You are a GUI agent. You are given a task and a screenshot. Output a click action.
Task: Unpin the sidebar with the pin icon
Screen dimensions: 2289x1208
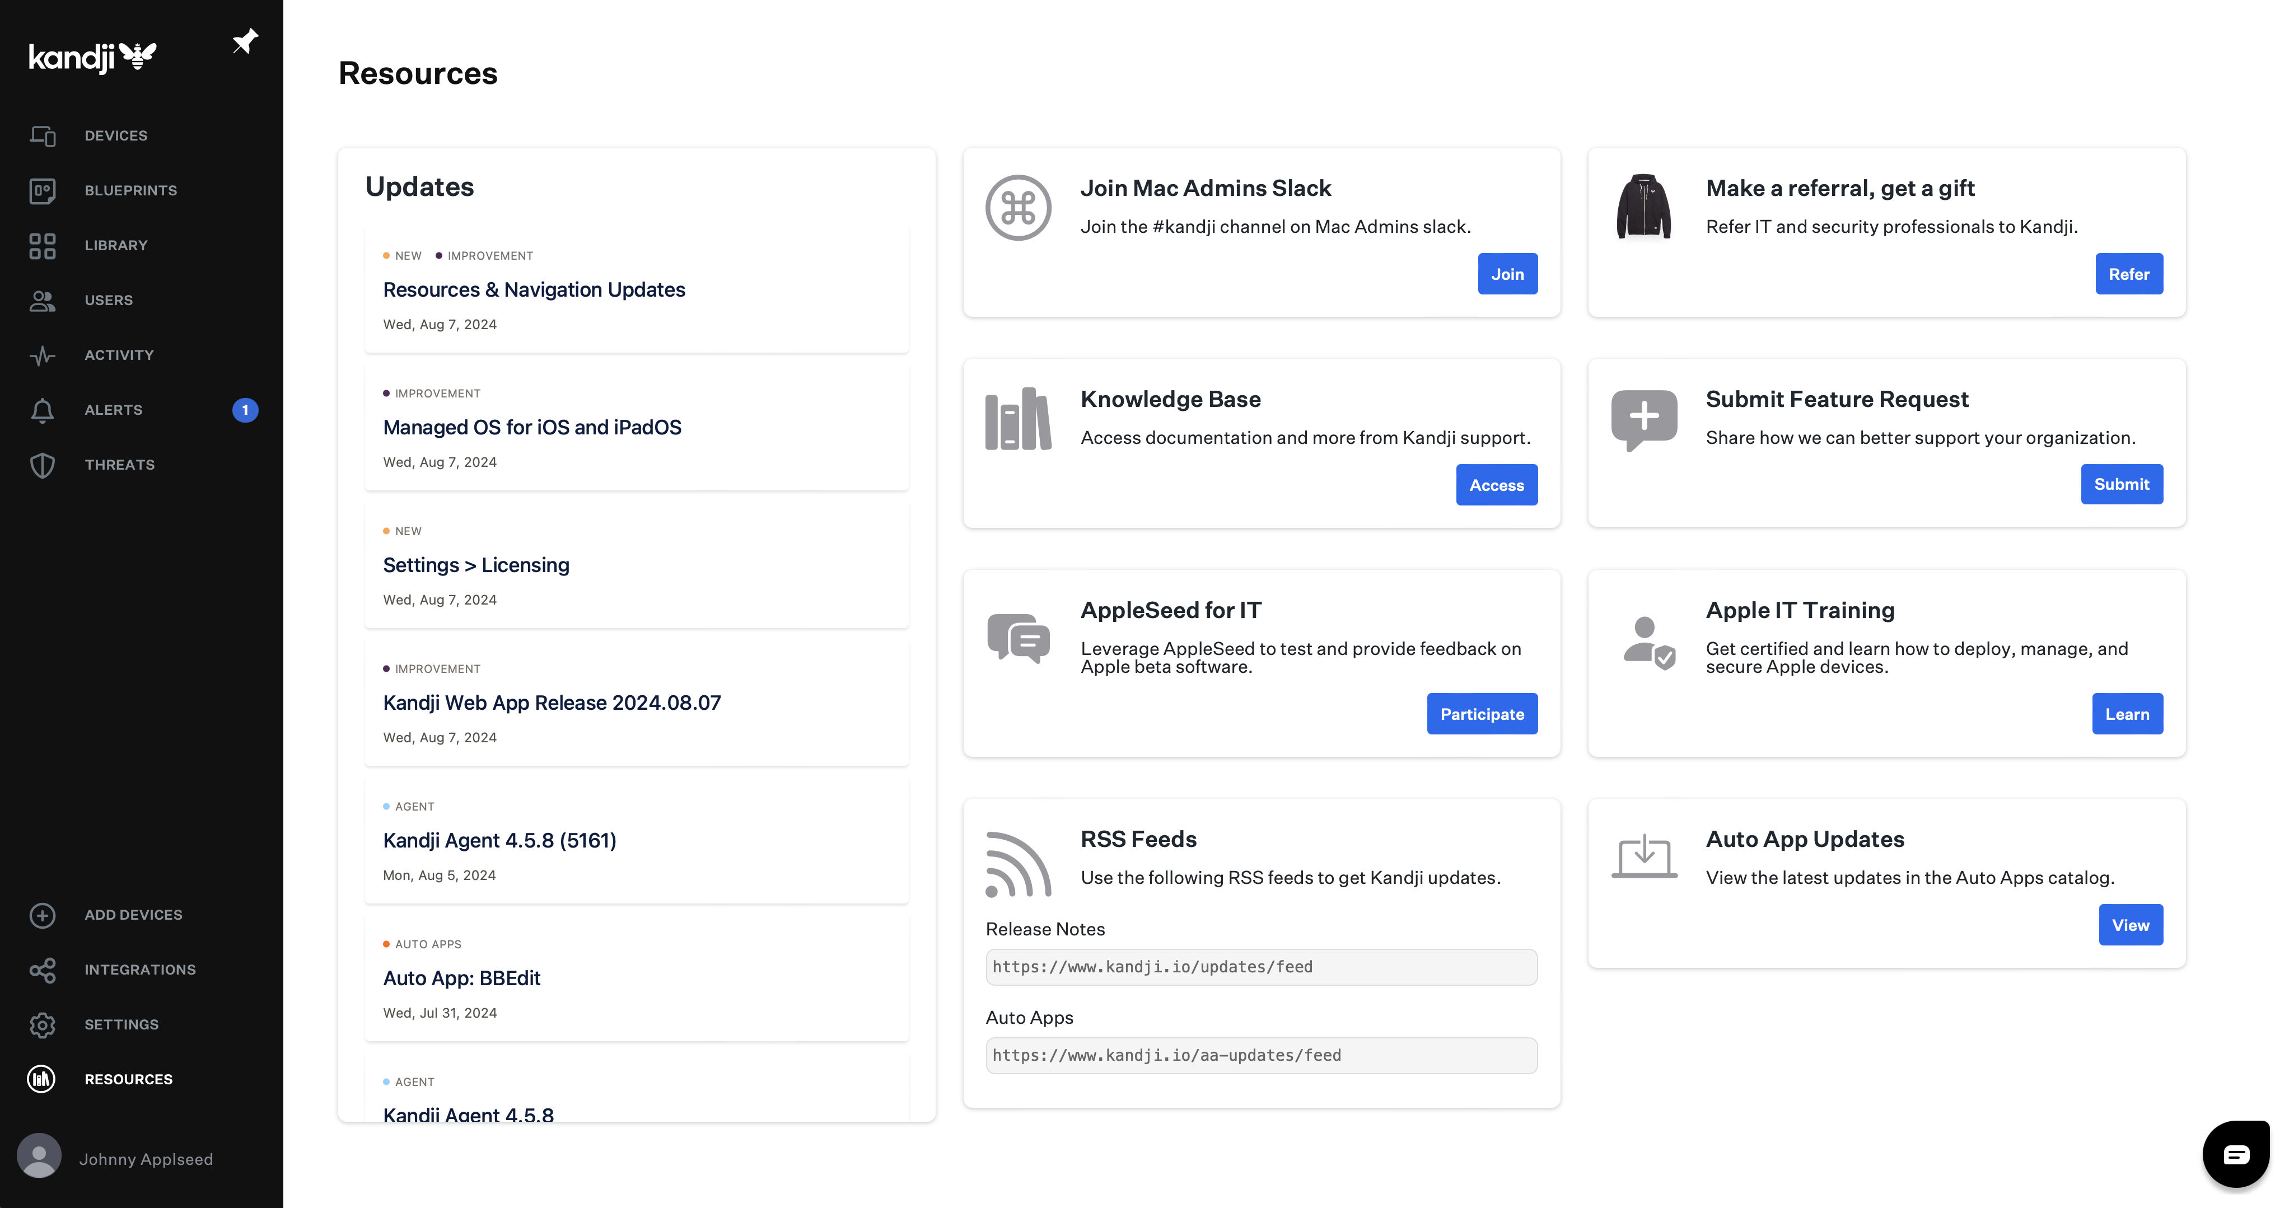(244, 42)
